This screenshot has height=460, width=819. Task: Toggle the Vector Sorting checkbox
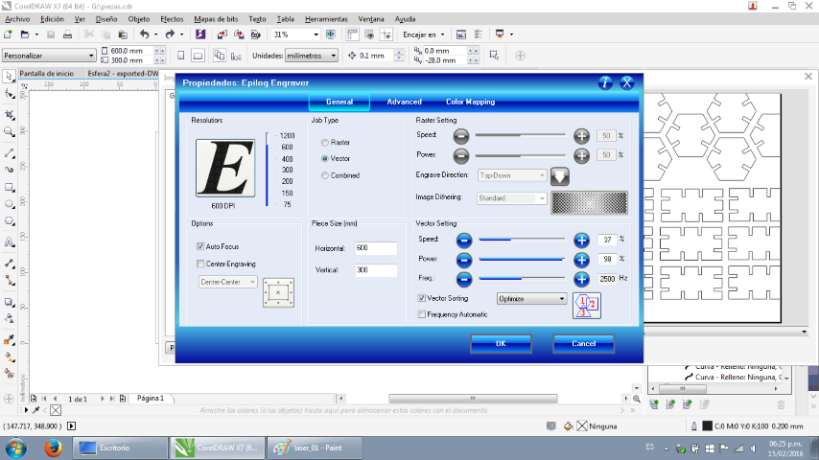[x=422, y=298]
